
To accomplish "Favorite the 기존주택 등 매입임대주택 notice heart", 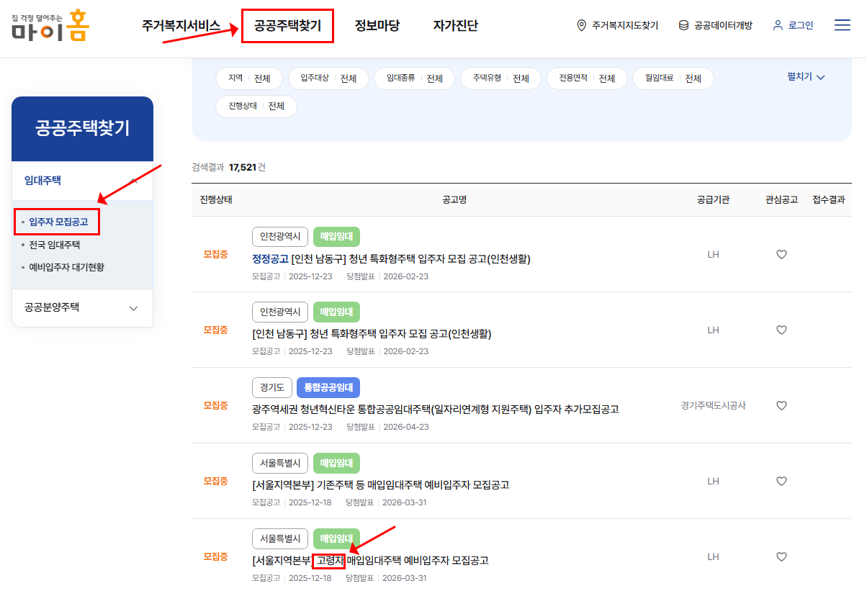I will pyautogui.click(x=781, y=481).
